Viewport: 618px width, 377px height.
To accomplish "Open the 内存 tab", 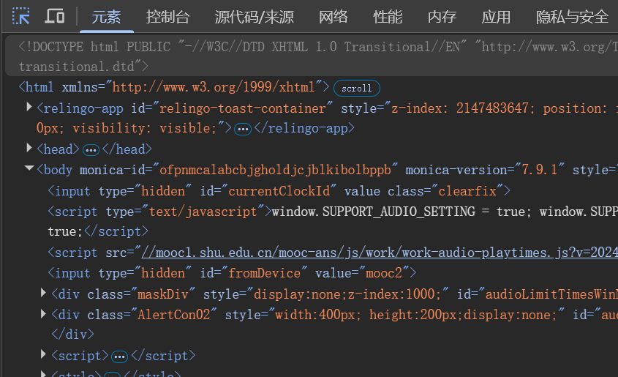I will tap(442, 17).
